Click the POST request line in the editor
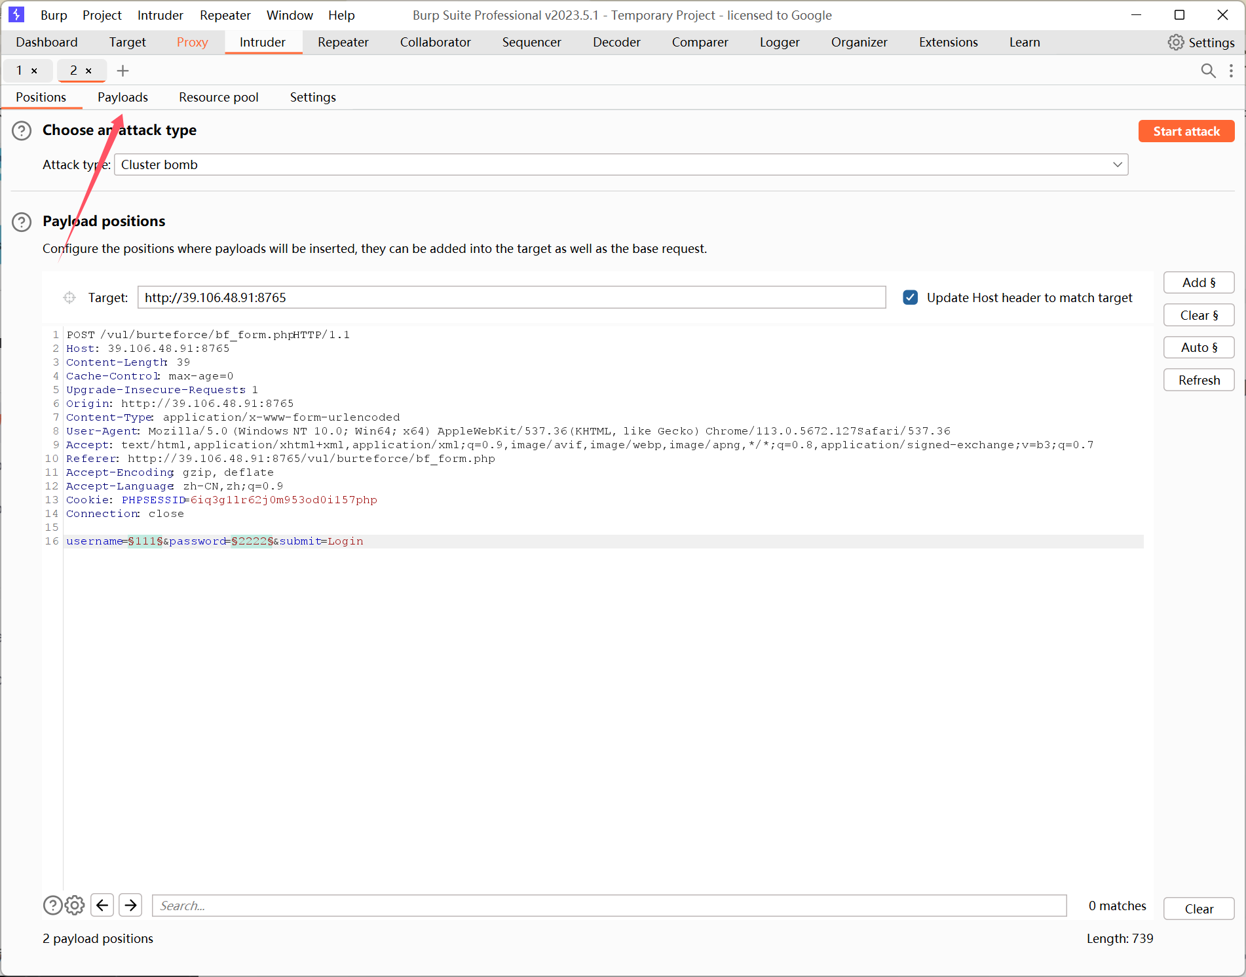Viewport: 1246px width, 977px height. tap(208, 335)
